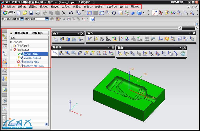The width and height of the screenshot is (200, 131).
Task: Click the Undo arrow icon
Action: tap(71, 13)
